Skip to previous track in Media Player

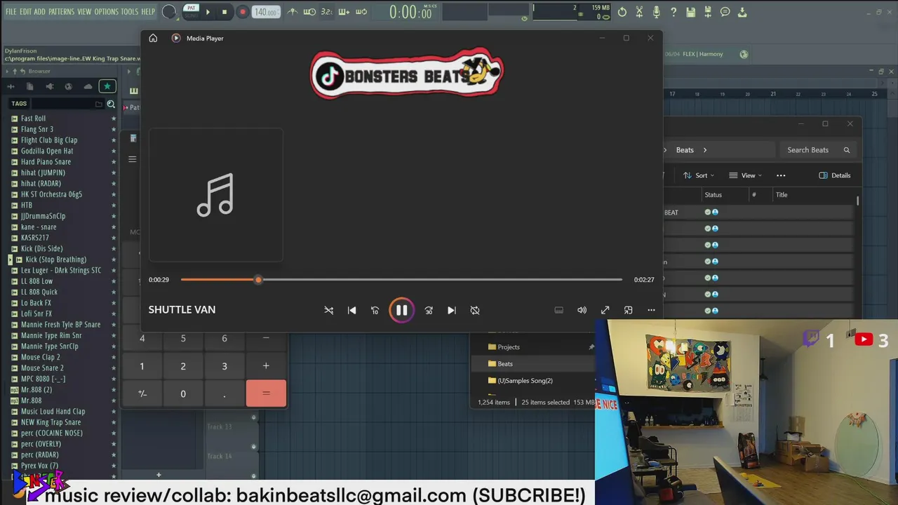(x=352, y=310)
